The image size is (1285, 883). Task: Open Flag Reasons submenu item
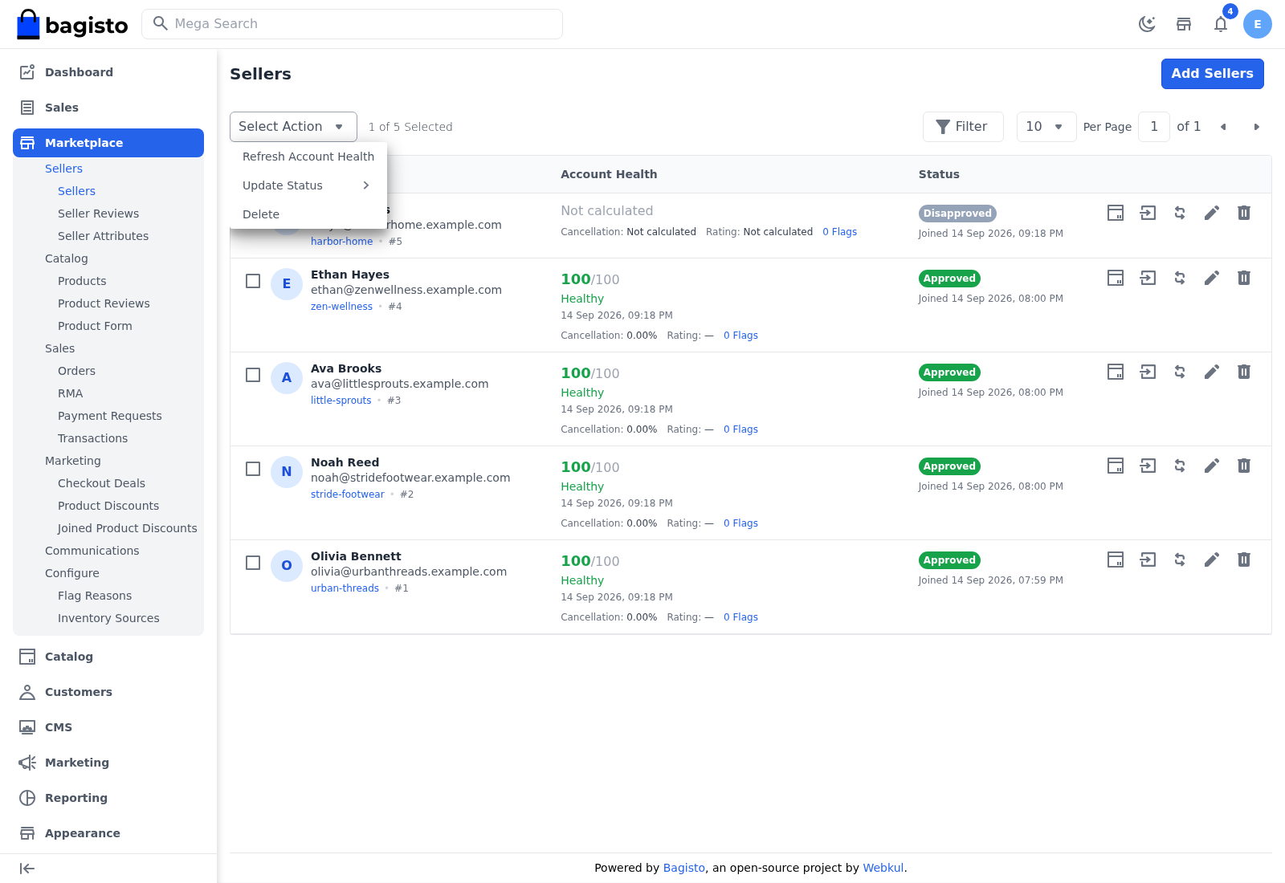95,596
